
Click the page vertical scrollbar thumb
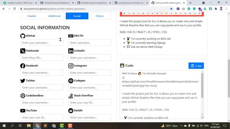(x=229, y=78)
